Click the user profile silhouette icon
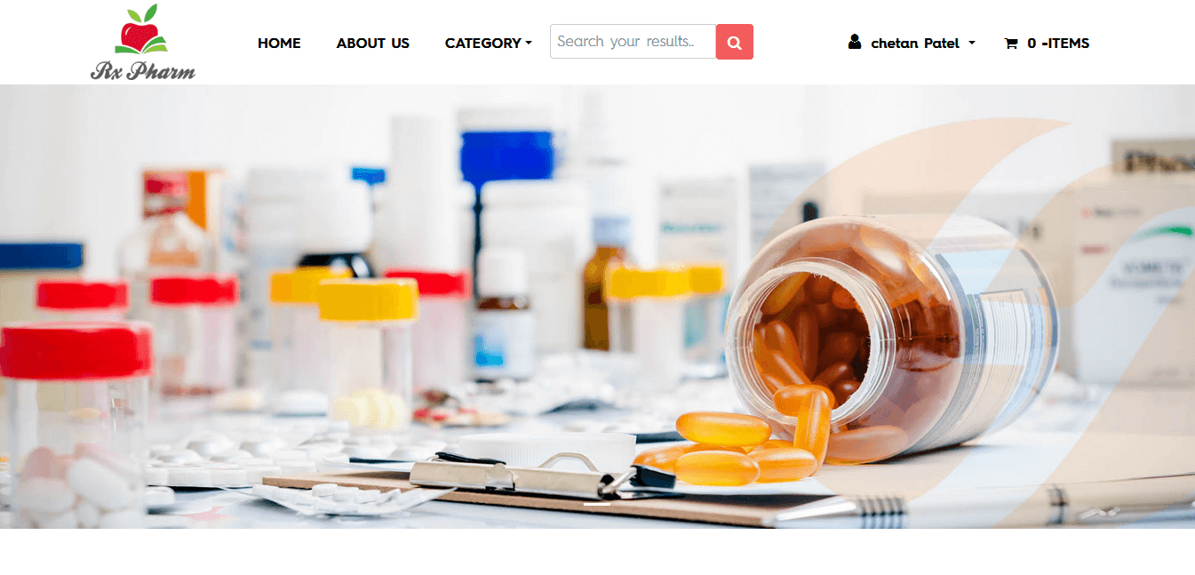The width and height of the screenshot is (1195, 575). tap(855, 42)
